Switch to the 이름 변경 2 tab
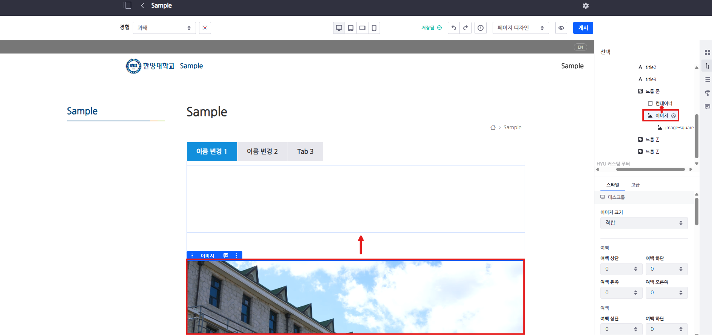The height and width of the screenshot is (335, 712). point(262,151)
